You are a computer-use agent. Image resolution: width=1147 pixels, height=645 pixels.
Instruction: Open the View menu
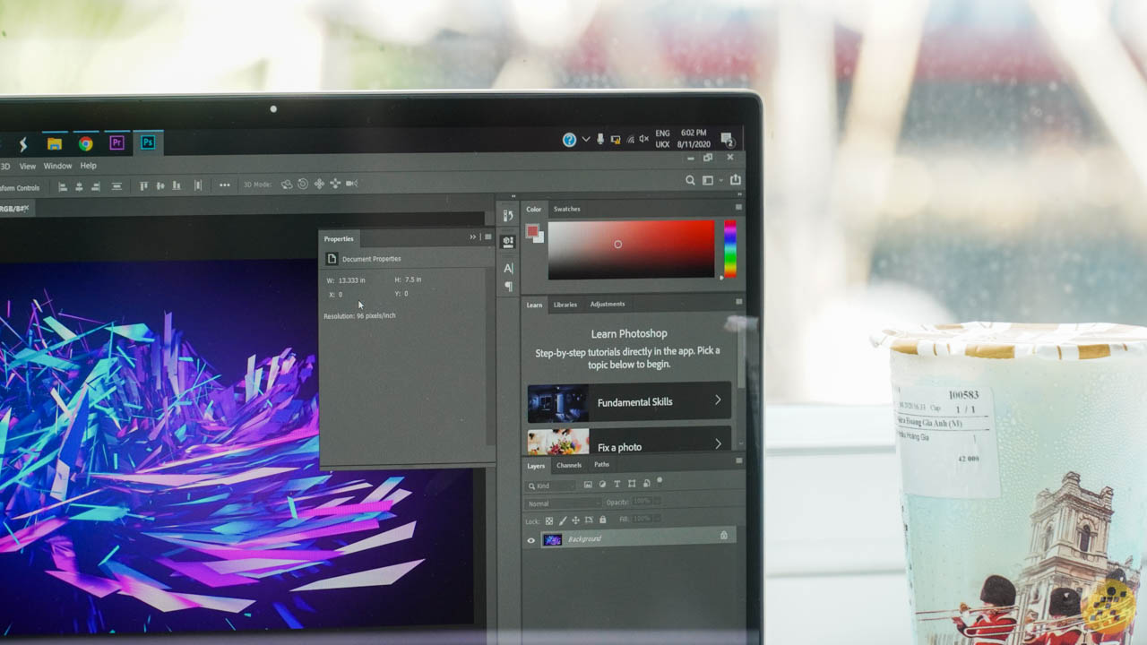pyautogui.click(x=28, y=166)
